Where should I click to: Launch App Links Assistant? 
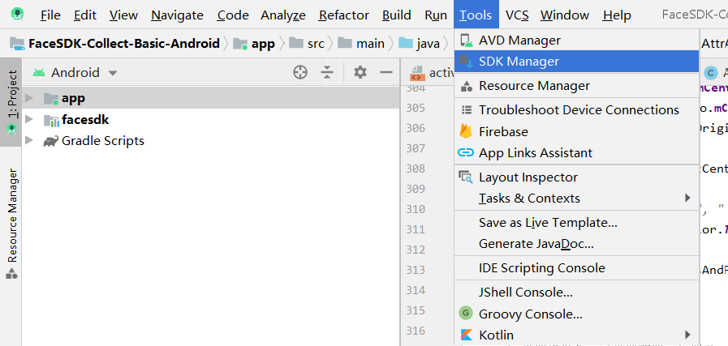tap(576, 153)
